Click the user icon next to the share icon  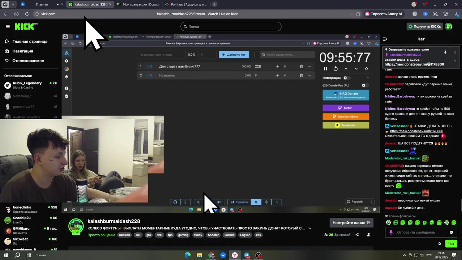click(x=369, y=235)
